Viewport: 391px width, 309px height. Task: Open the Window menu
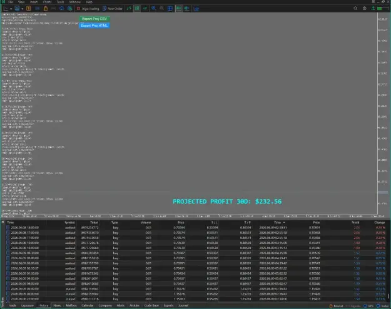coord(75,2)
